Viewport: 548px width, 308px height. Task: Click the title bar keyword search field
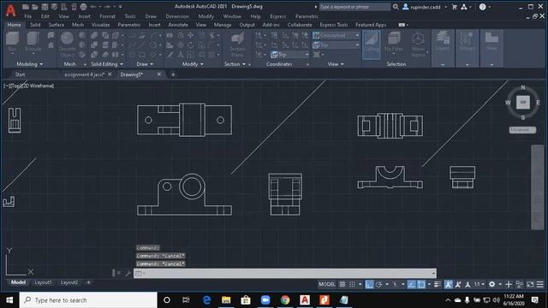354,7
